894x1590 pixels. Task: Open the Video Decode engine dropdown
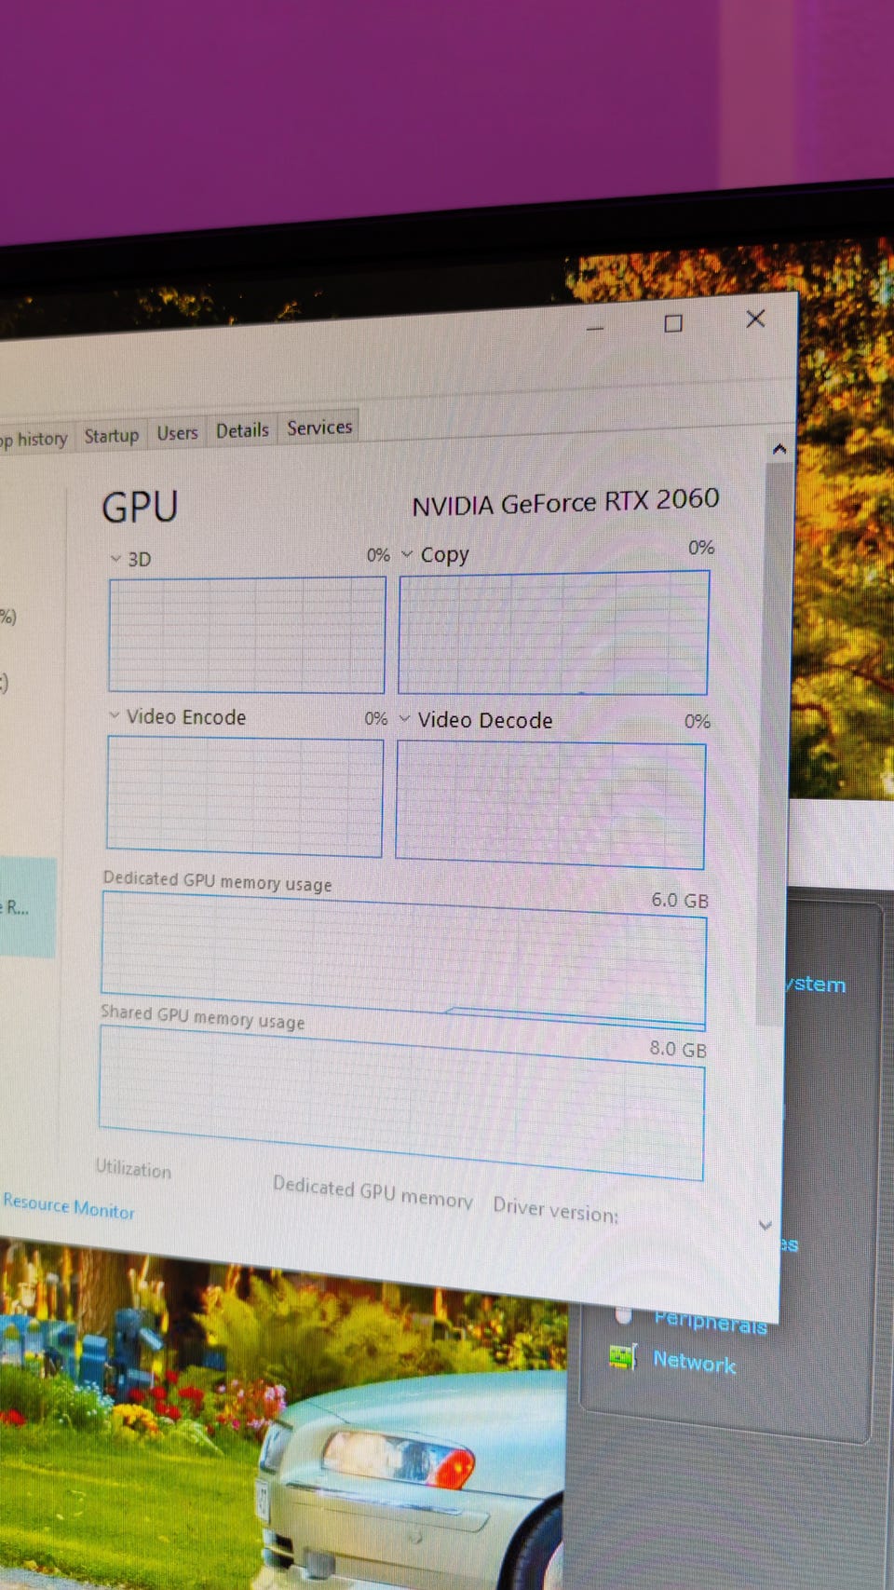(404, 719)
